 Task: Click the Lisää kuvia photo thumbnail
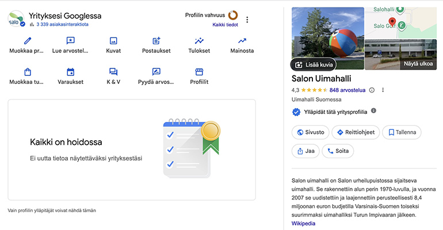pyautogui.click(x=312, y=64)
